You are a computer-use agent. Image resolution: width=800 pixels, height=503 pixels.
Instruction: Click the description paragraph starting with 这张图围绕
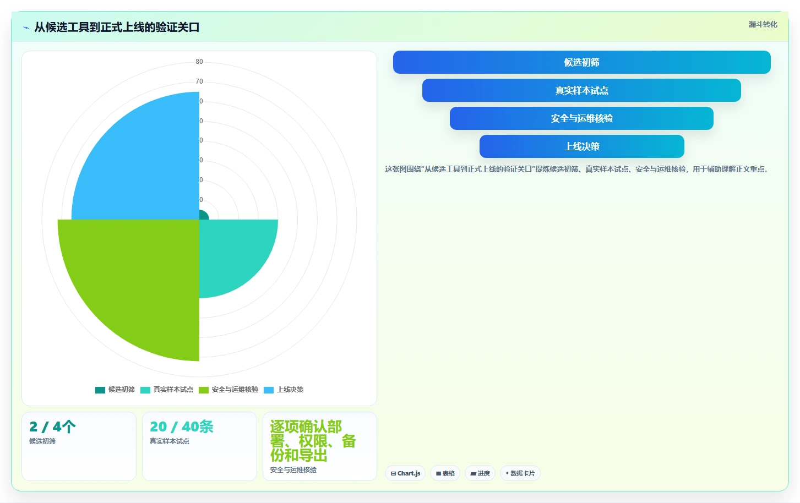pos(577,169)
